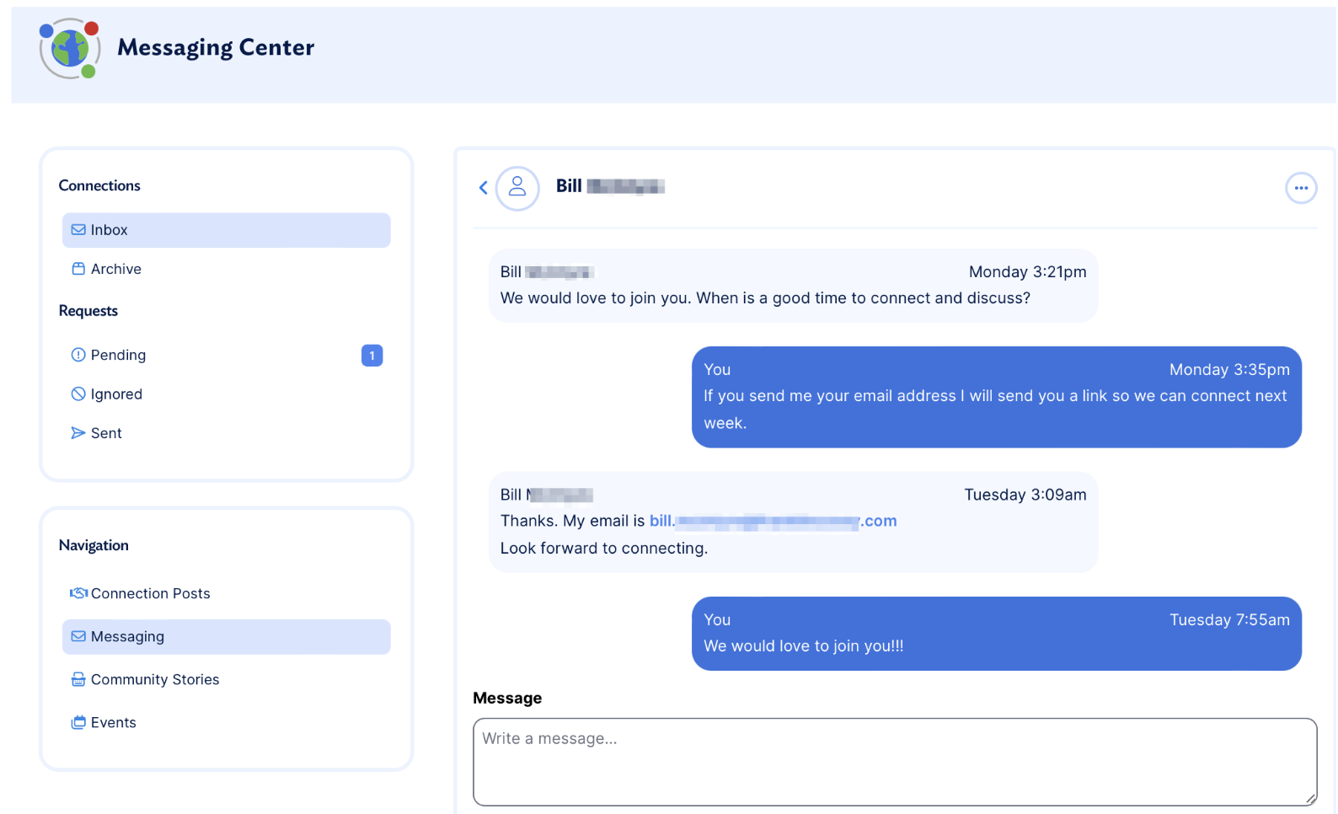Click the Sent paper plane icon

tap(78, 433)
